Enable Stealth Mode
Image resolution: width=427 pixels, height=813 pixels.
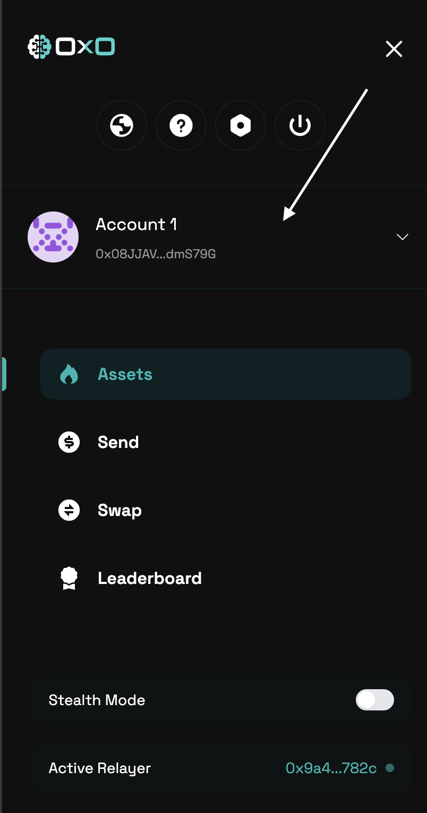(374, 700)
